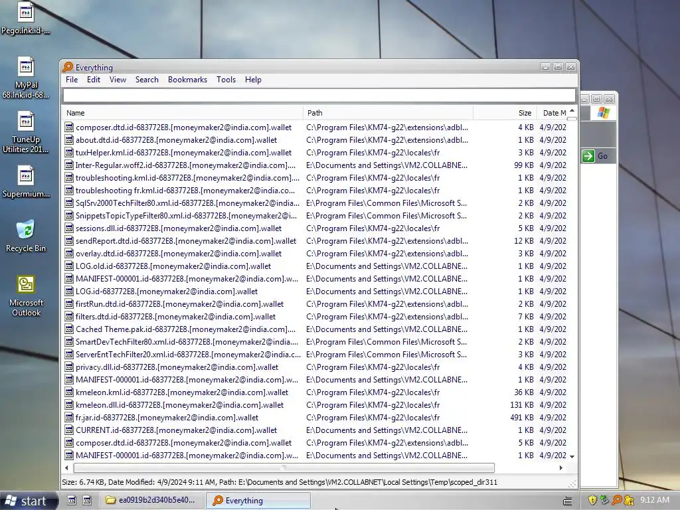Select the fr.jar file icon
The image size is (680, 510).
point(69,417)
